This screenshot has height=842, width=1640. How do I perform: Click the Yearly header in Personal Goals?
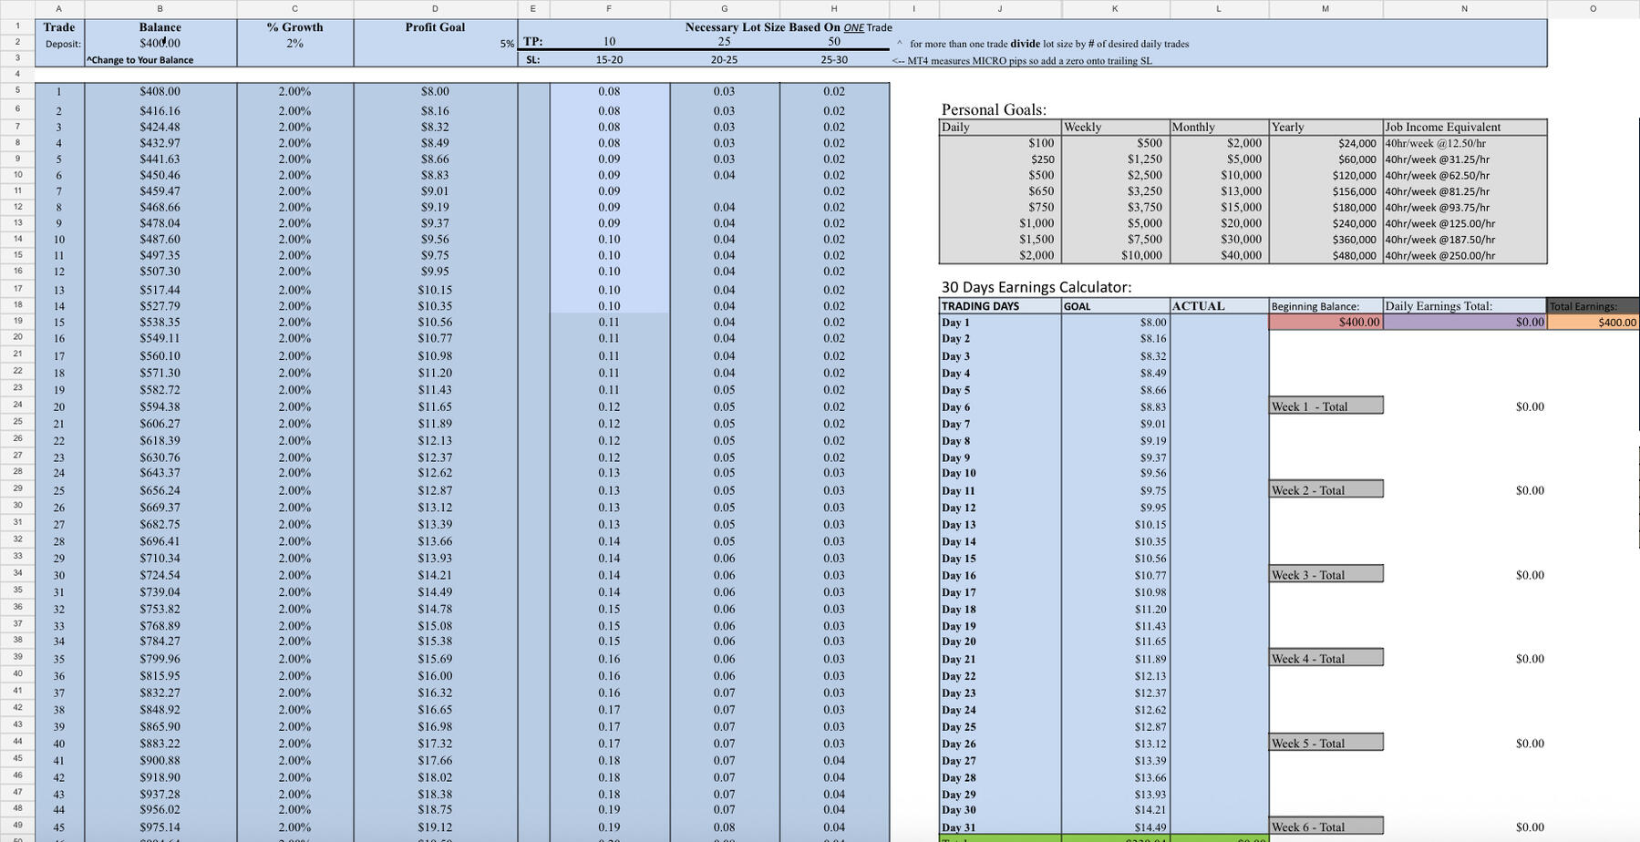1326,127
